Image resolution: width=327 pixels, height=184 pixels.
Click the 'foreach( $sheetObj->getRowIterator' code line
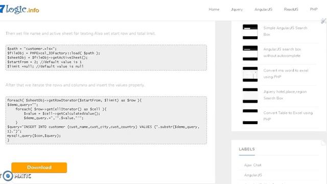(x=75, y=100)
